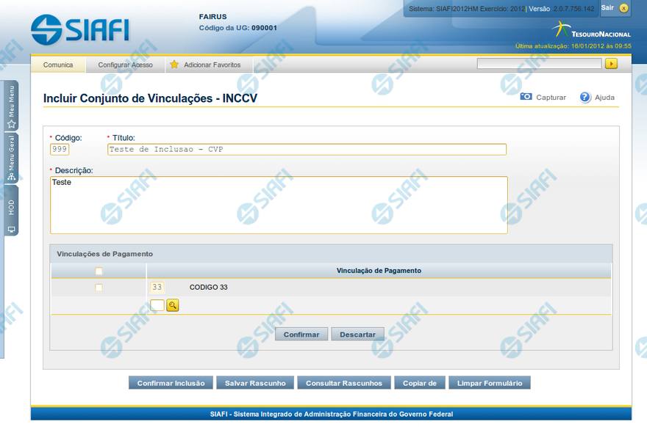
Task: Open the Configurar Acesso tab
Action: (x=125, y=65)
